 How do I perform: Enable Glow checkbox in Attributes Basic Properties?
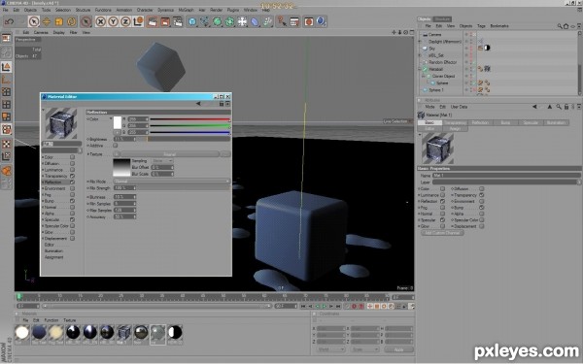click(x=442, y=226)
